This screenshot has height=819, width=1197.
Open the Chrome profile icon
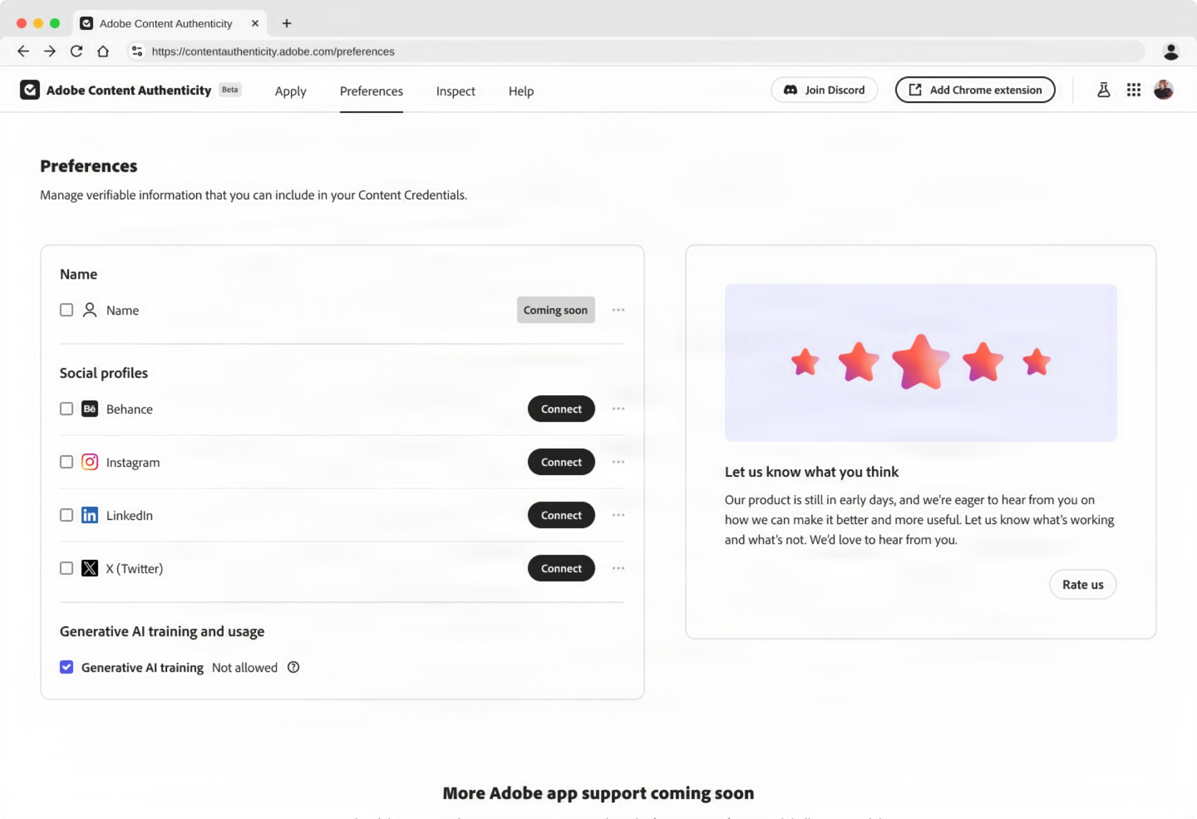click(x=1171, y=51)
